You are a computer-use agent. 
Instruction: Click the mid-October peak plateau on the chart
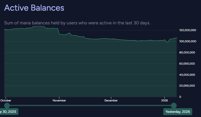pos(39,26)
